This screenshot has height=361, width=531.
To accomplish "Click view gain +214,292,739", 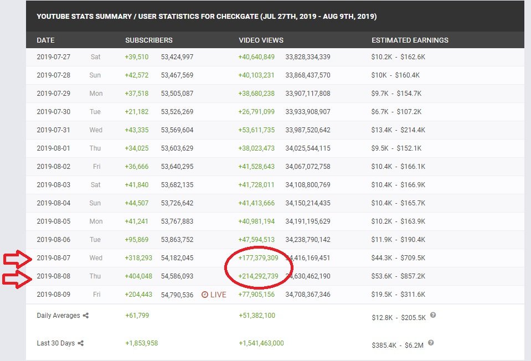I will pos(258,276).
